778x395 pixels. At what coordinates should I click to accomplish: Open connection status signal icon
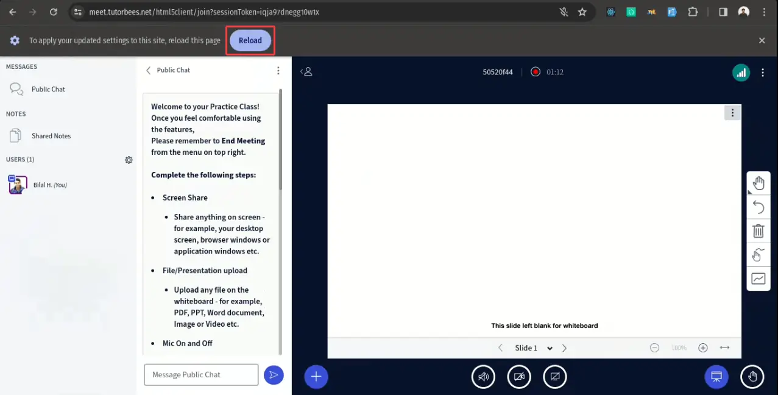(741, 73)
